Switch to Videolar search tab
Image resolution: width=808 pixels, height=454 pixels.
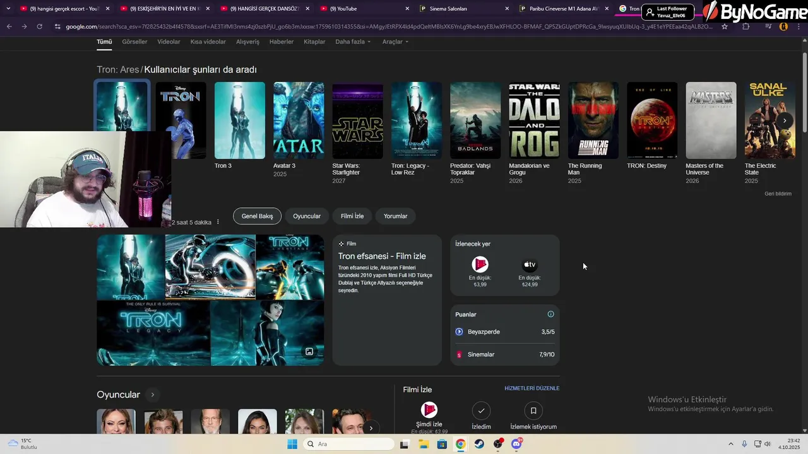point(169,42)
